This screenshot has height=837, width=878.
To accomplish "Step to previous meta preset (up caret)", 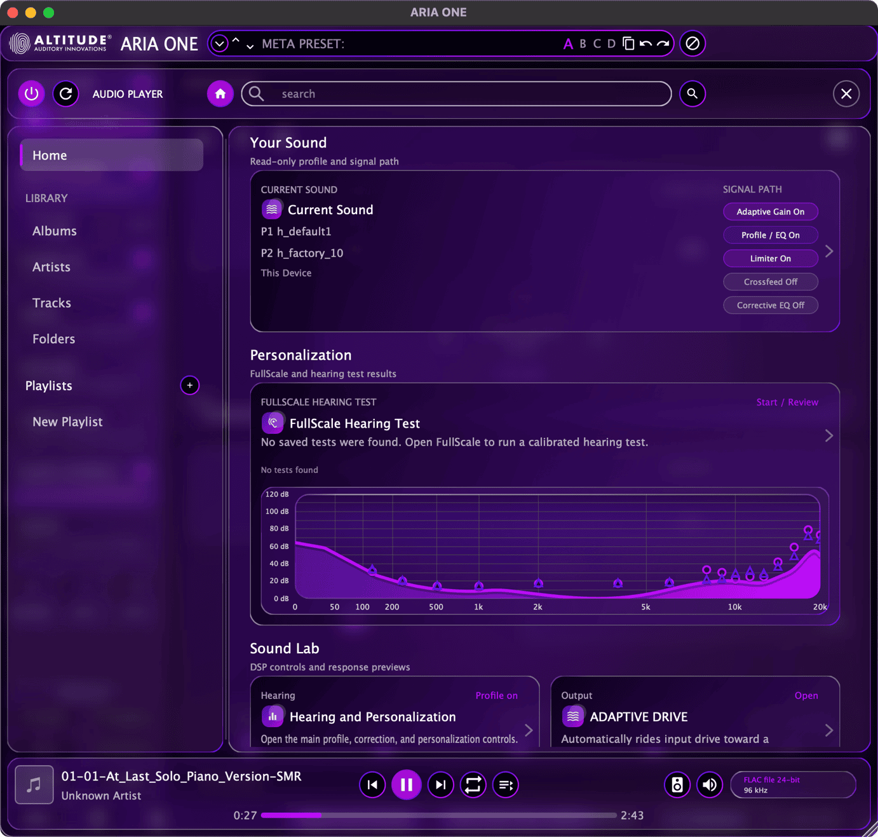I will 236,39.
